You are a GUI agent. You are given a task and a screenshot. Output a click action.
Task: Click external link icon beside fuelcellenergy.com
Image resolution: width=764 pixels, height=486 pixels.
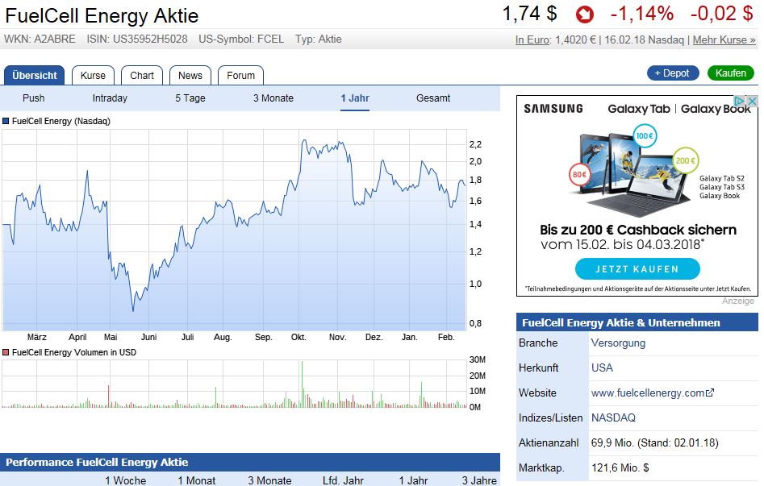[x=710, y=393]
